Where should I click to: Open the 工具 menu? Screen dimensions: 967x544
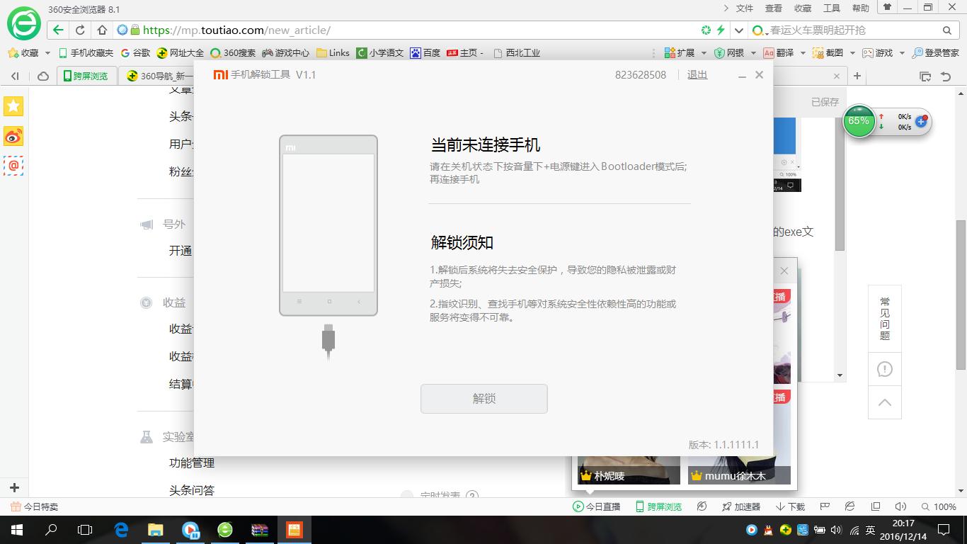[831, 8]
